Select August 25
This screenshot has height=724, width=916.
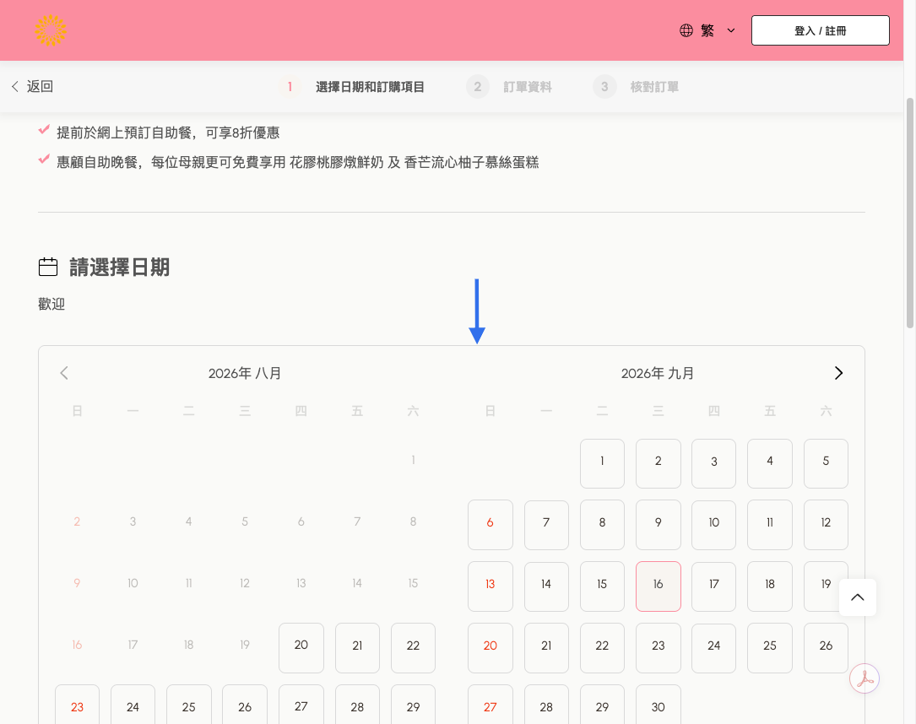[189, 705]
